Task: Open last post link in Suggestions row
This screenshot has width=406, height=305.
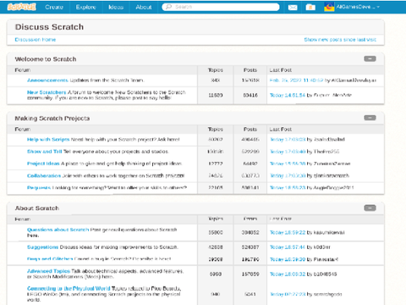Action: [288, 247]
